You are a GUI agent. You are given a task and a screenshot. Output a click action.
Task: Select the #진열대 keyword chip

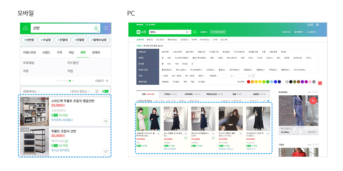[x=62, y=40]
